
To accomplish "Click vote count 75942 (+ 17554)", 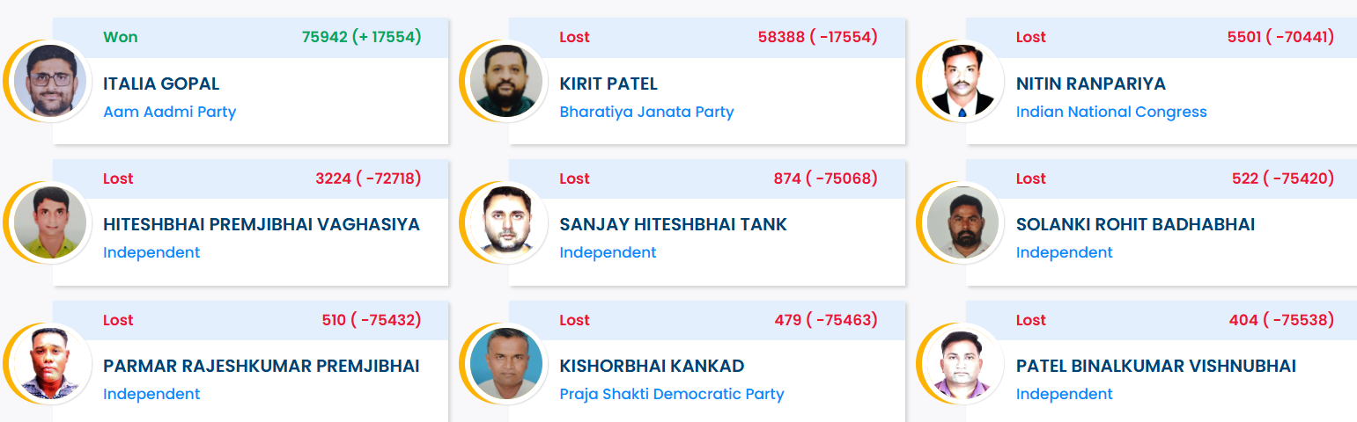I will pos(361,37).
